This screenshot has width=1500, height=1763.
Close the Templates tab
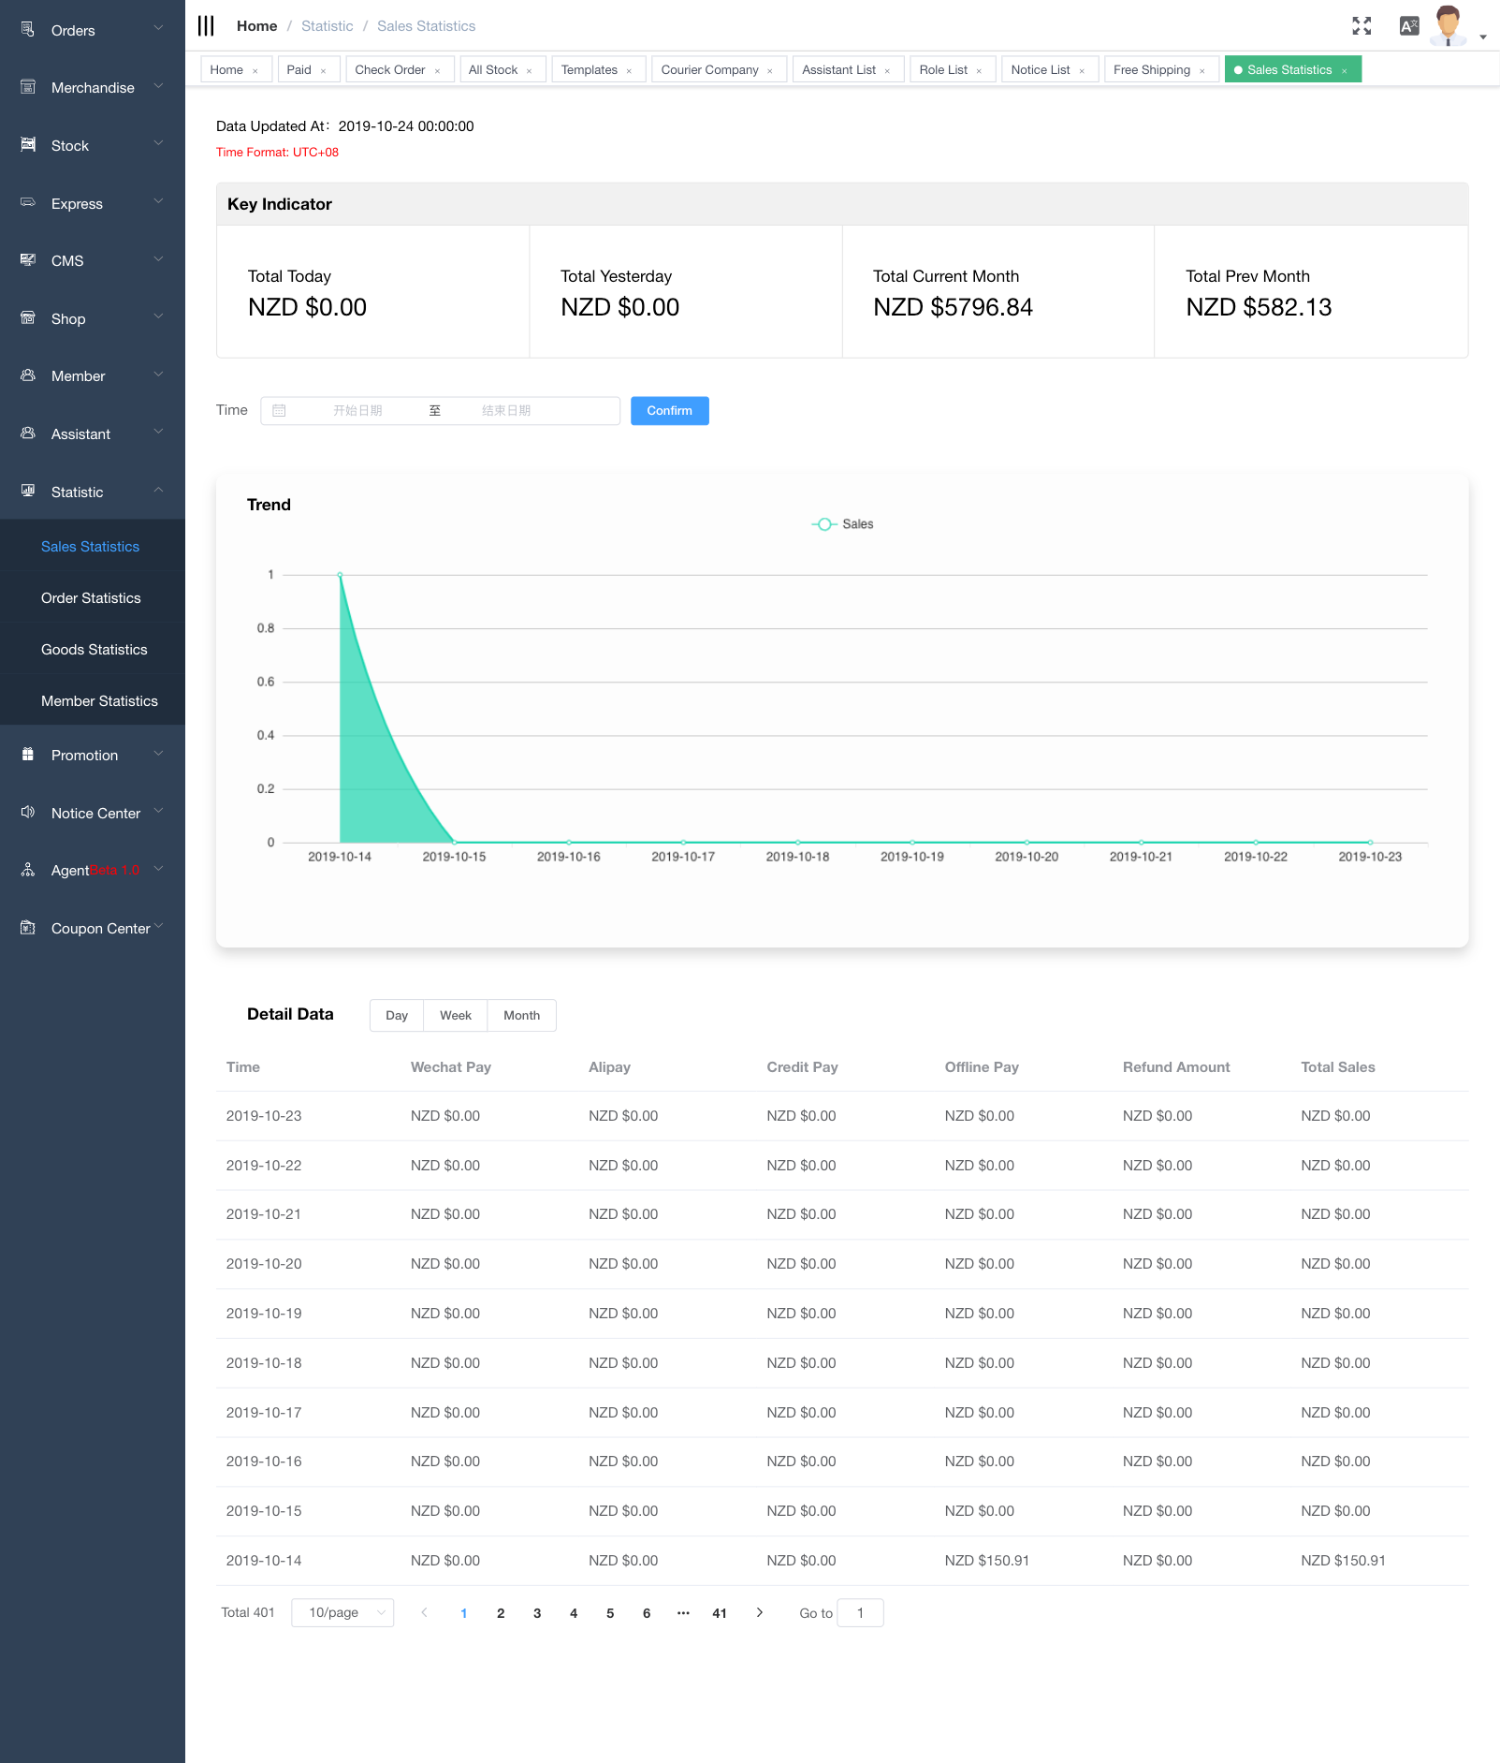click(x=630, y=71)
